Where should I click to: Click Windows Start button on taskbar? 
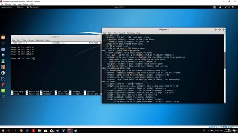point(3,130)
